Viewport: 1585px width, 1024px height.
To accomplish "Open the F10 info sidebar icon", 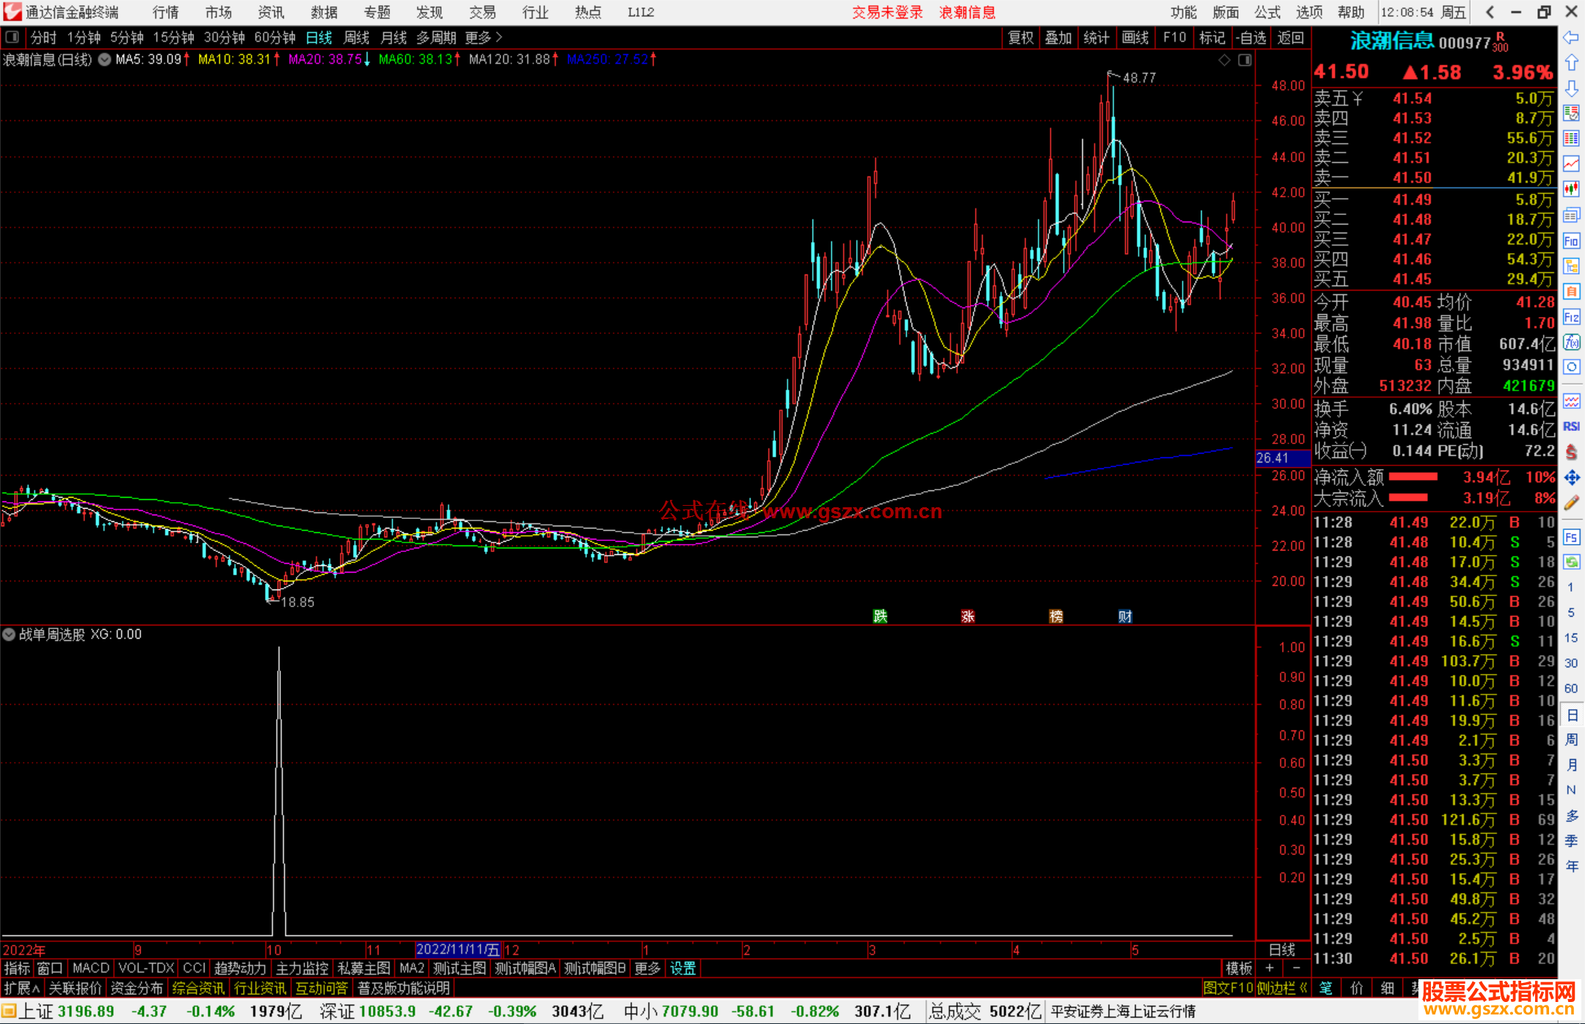I will (1571, 241).
